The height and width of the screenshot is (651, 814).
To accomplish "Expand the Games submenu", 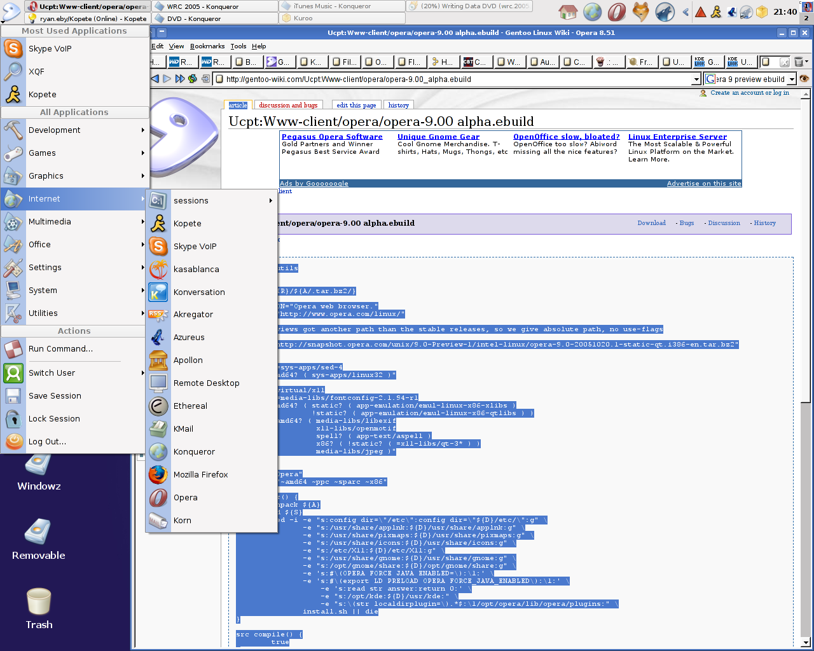I will (75, 153).
